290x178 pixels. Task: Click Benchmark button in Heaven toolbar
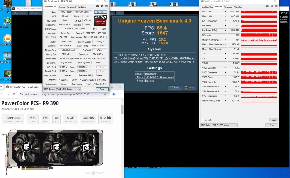20,13
